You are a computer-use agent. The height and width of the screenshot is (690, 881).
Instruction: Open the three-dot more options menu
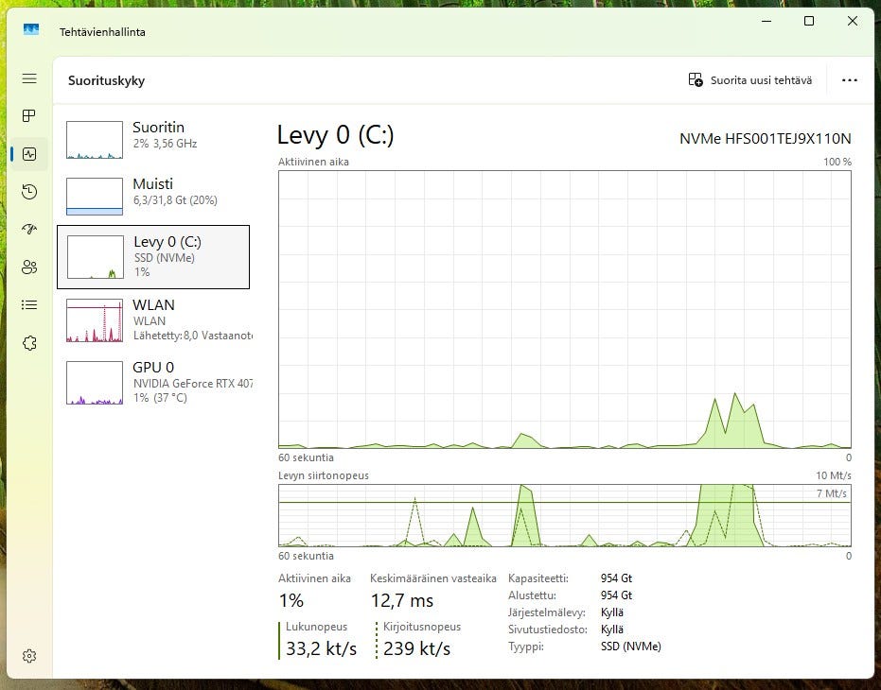coord(849,80)
